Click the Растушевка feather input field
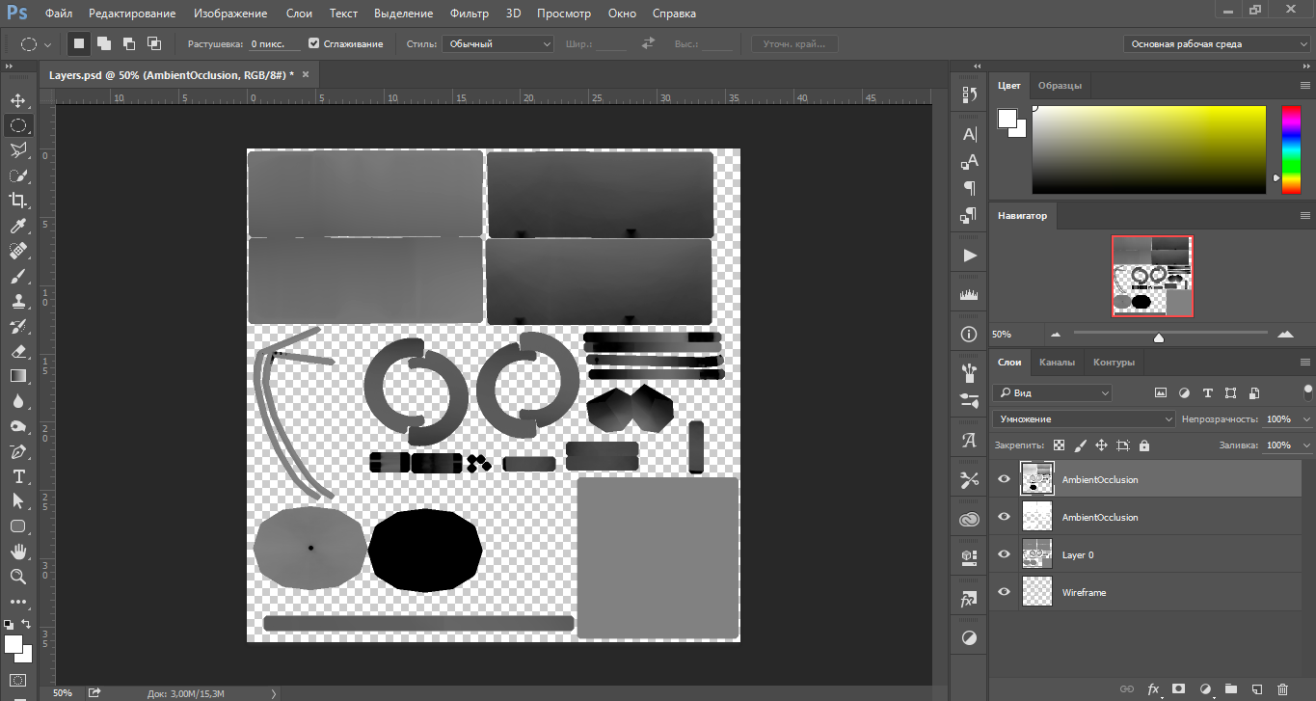Viewport: 1316px width, 701px height. [274, 43]
